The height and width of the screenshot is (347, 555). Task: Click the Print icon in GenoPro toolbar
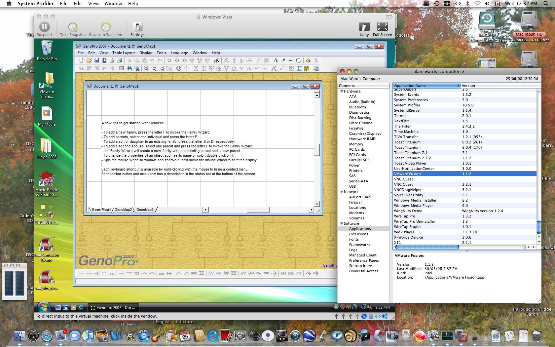120,60
